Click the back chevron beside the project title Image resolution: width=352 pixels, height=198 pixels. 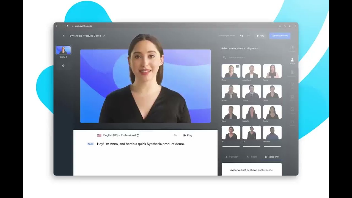64,36
